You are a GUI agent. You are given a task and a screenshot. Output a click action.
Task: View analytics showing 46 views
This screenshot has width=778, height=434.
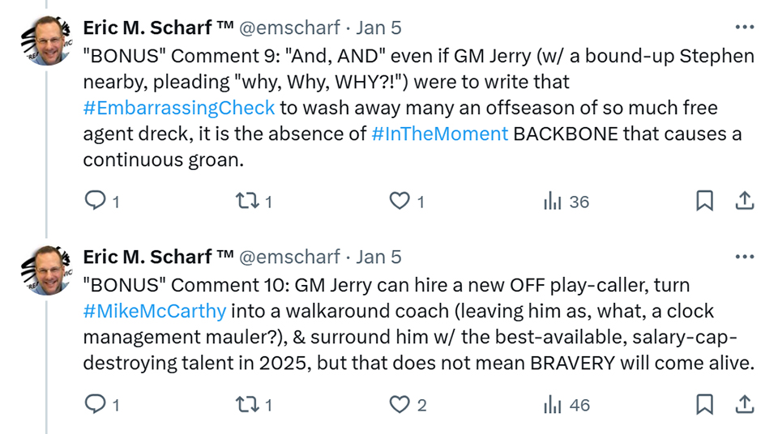coord(566,405)
